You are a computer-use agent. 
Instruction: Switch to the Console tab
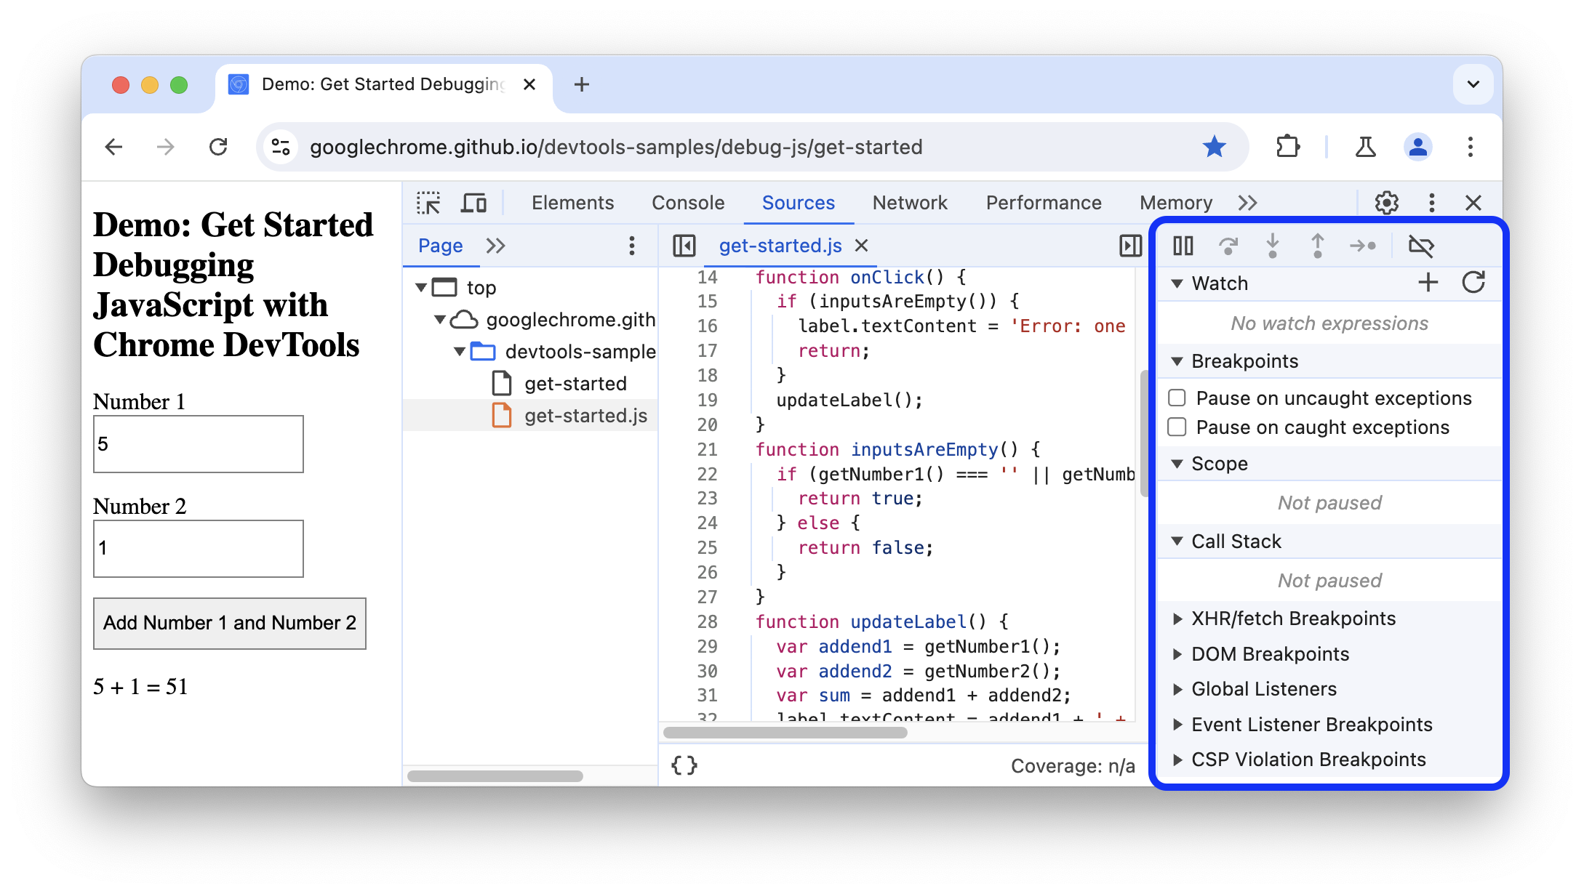click(687, 202)
